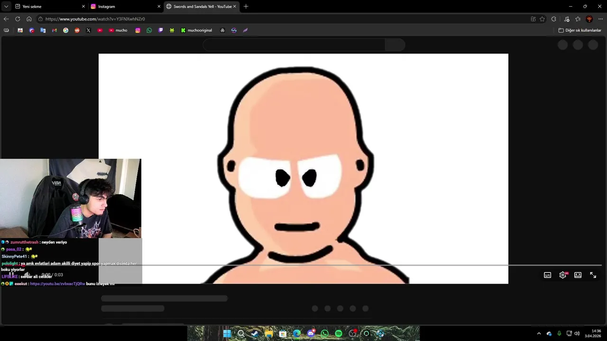Open browser settings and more menu

pyautogui.click(x=600, y=19)
